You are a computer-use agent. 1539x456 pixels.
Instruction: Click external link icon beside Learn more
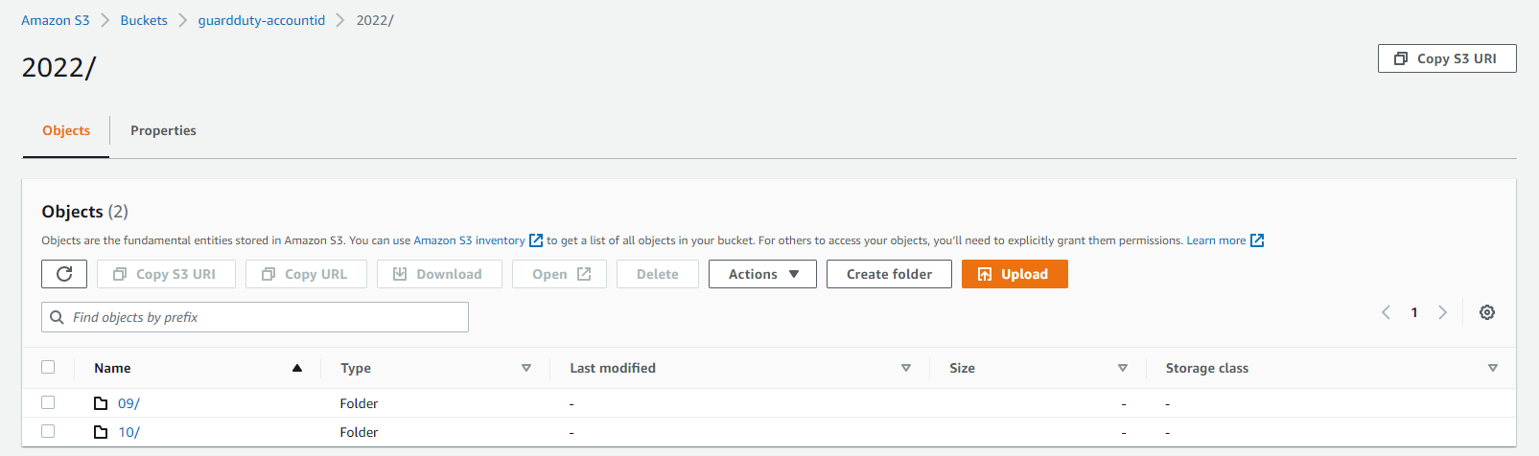(1257, 240)
